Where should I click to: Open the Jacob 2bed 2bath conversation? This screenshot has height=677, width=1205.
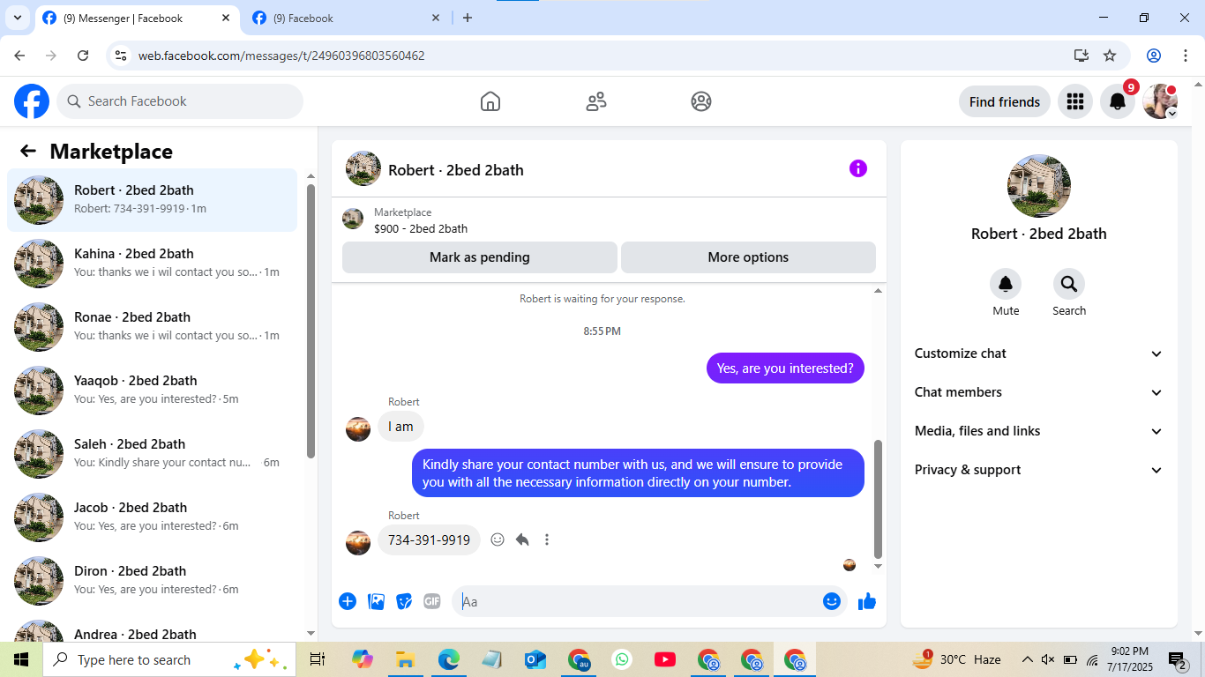click(x=153, y=517)
